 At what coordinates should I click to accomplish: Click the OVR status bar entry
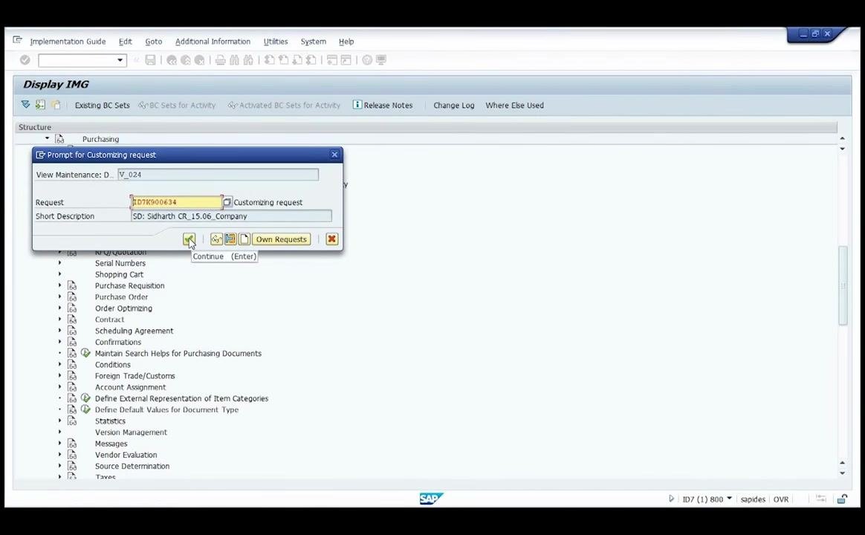[x=780, y=499]
